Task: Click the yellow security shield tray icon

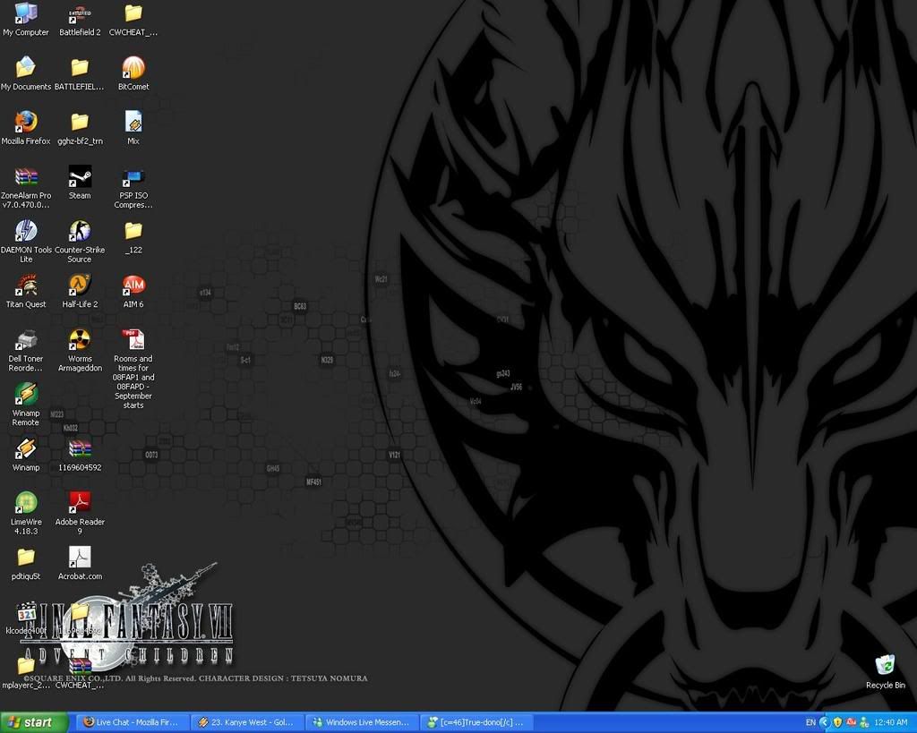Action: point(837,722)
